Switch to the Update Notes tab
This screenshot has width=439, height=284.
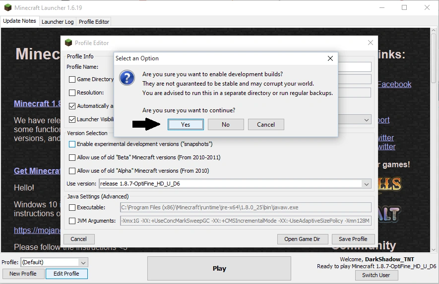[x=20, y=21]
